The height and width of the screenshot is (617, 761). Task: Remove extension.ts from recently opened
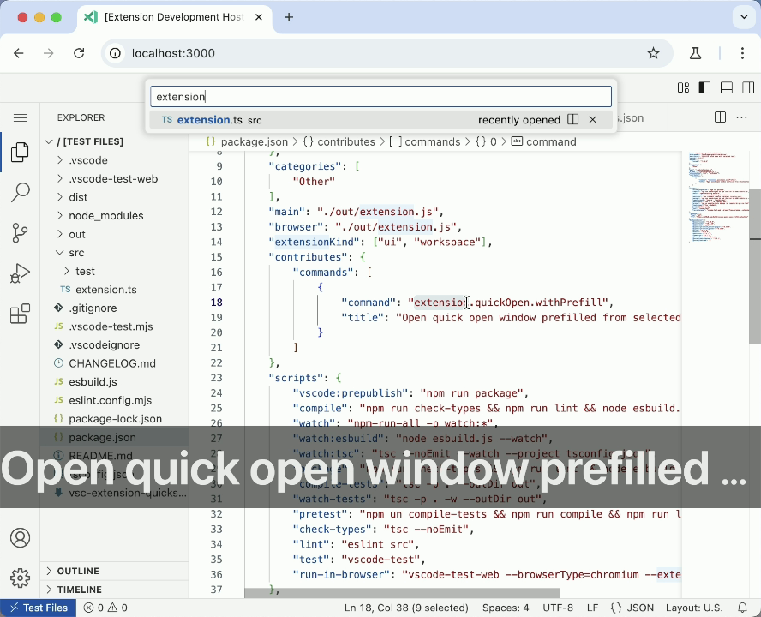(592, 119)
